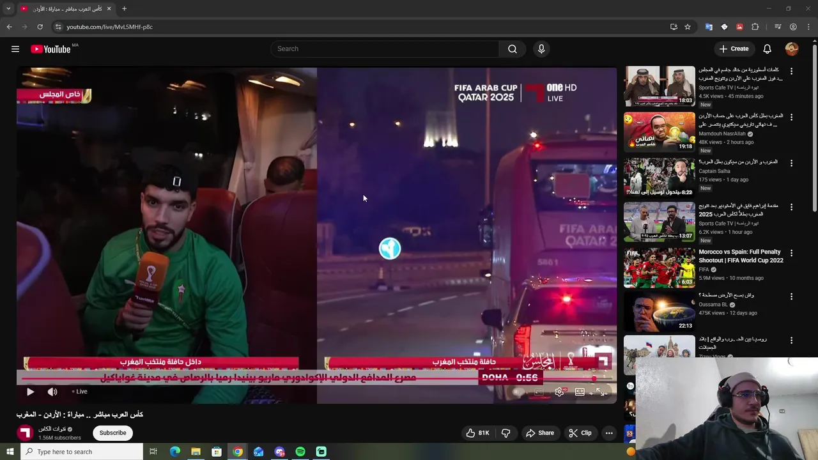Like the video (81K)
This screenshot has height=460, width=818.
477,433
